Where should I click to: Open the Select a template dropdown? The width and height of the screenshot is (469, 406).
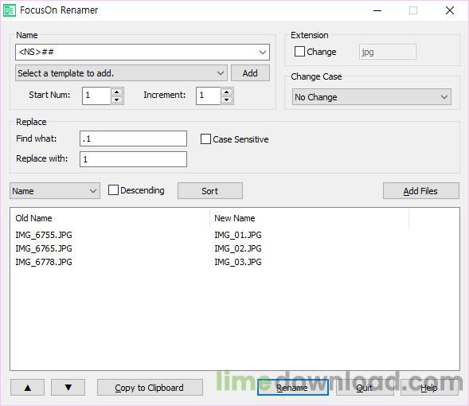pos(121,73)
